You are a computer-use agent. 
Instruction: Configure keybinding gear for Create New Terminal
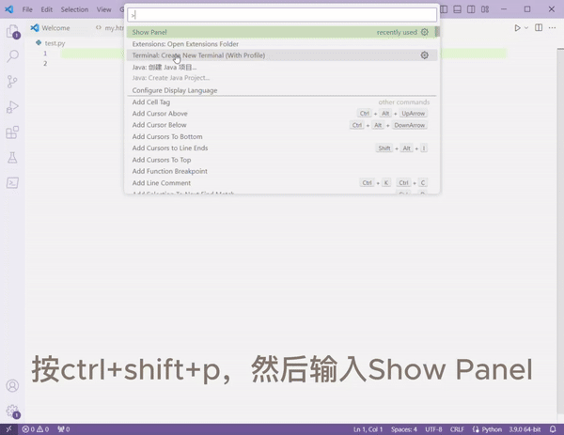425,55
